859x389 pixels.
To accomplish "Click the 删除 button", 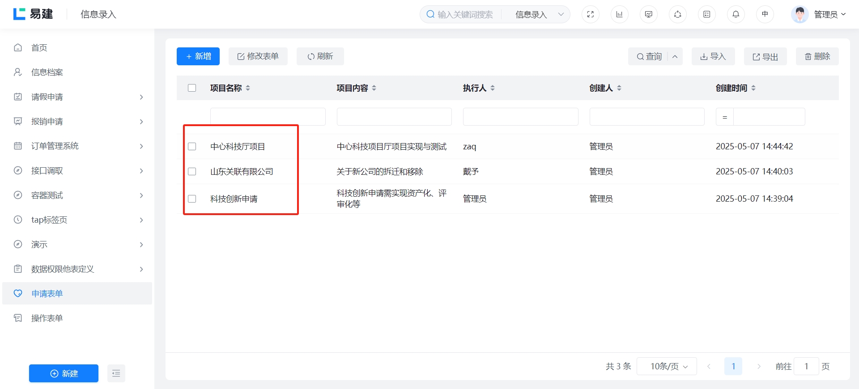I will [x=817, y=56].
